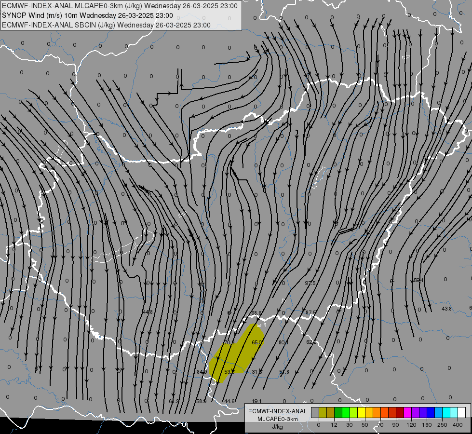Click the gray swatch in the MLCAPE legend

pos(315,412)
